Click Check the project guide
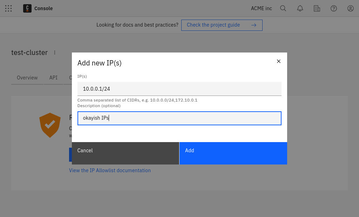Screen dimensions: 359x217 [x=213, y=25]
